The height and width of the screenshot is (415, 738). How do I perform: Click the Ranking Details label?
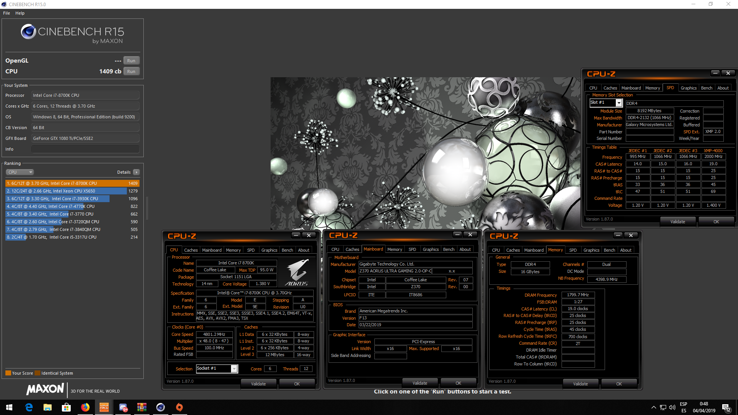124,172
